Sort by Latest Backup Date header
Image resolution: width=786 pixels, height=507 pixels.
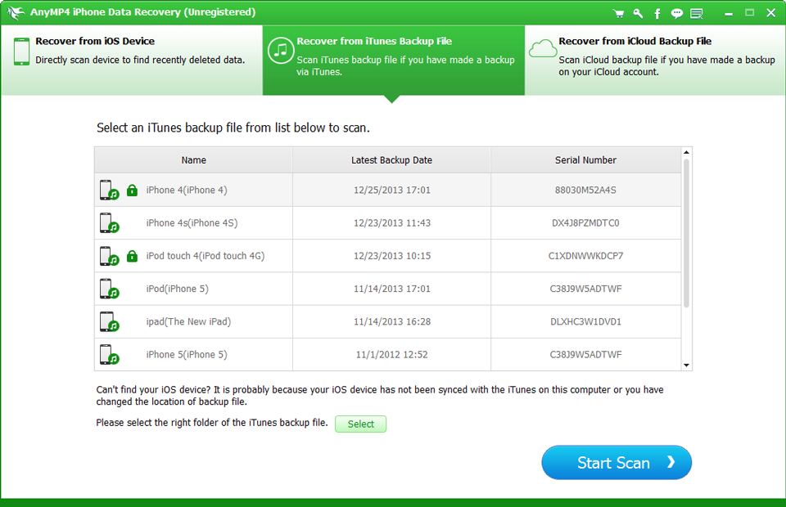391,160
